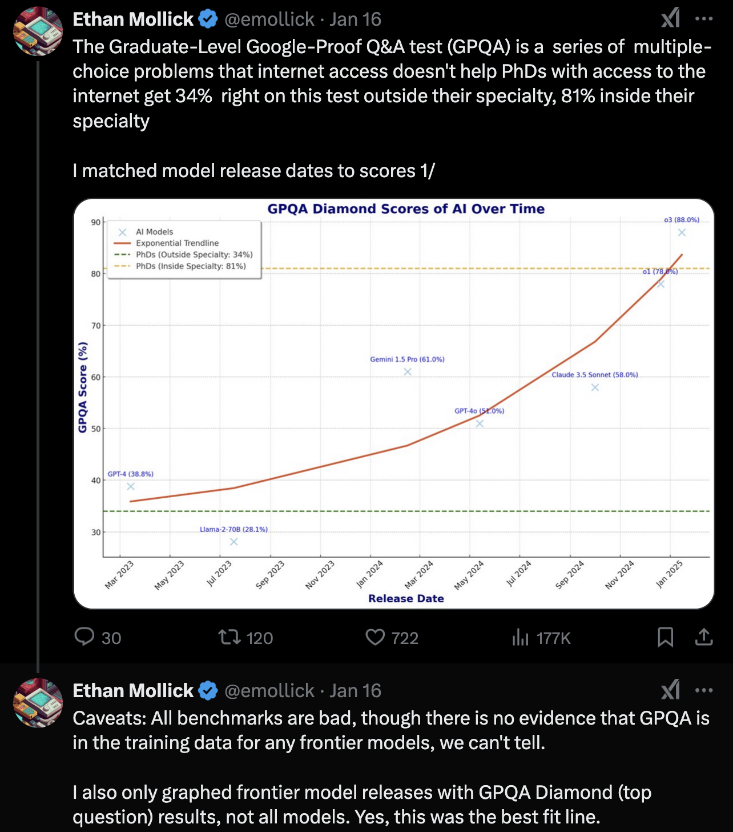Screen dimensions: 733x832
Task: Click the reply icon on first tweet
Action: (84, 637)
